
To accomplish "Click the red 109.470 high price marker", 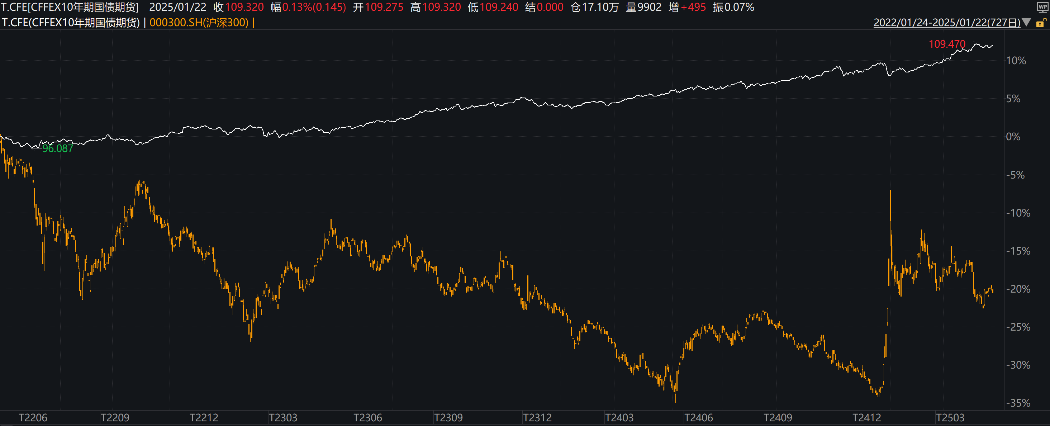I will coord(947,44).
